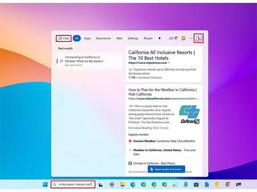Open Terminal from the taskbar
Viewport: 257px width, 192px height.
click(x=238, y=185)
